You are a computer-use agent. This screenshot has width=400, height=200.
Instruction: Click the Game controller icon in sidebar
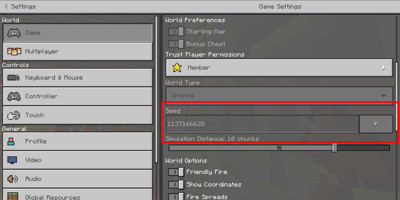[14, 33]
